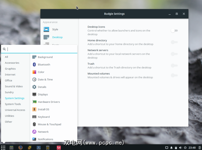Open Hardware Drivers from the menu

pyautogui.click(x=49, y=102)
